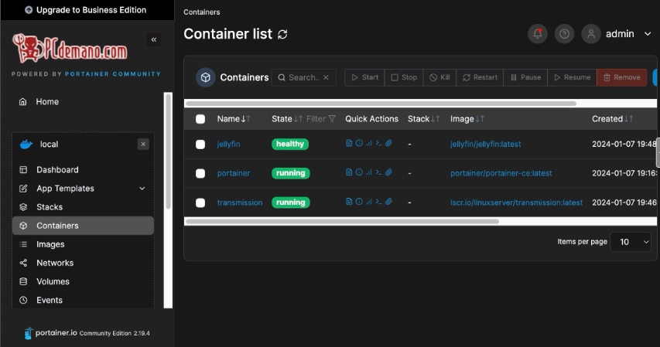View stats for the jellyfin container
The height and width of the screenshot is (347, 660).
click(x=369, y=144)
